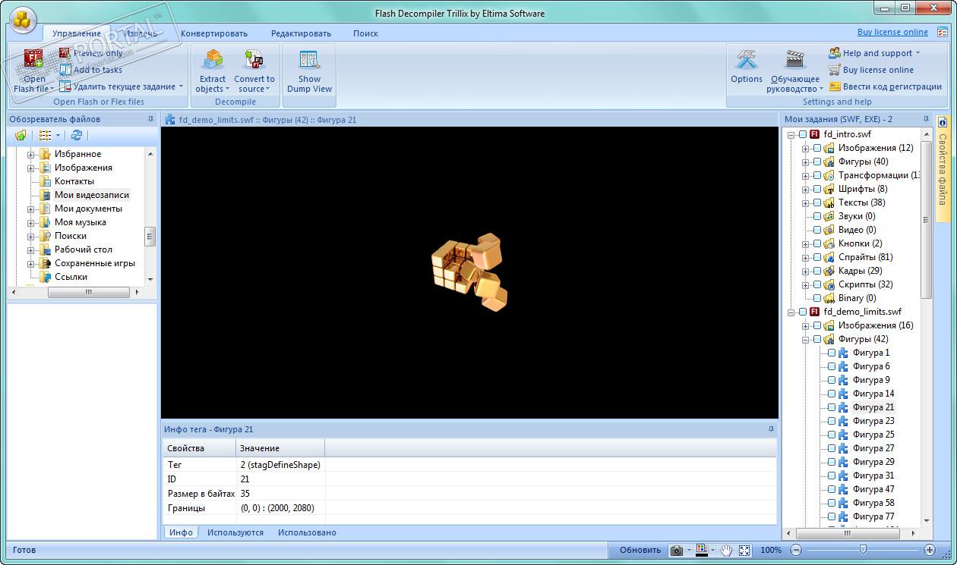Check the Шрифты (8) checkbox
Image resolution: width=957 pixels, height=565 pixels.
817,189
